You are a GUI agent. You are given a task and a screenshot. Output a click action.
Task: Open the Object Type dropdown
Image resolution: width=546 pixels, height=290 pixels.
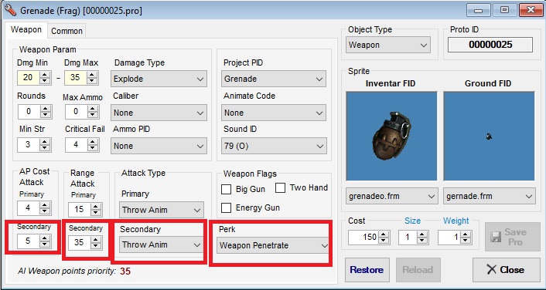click(x=388, y=46)
